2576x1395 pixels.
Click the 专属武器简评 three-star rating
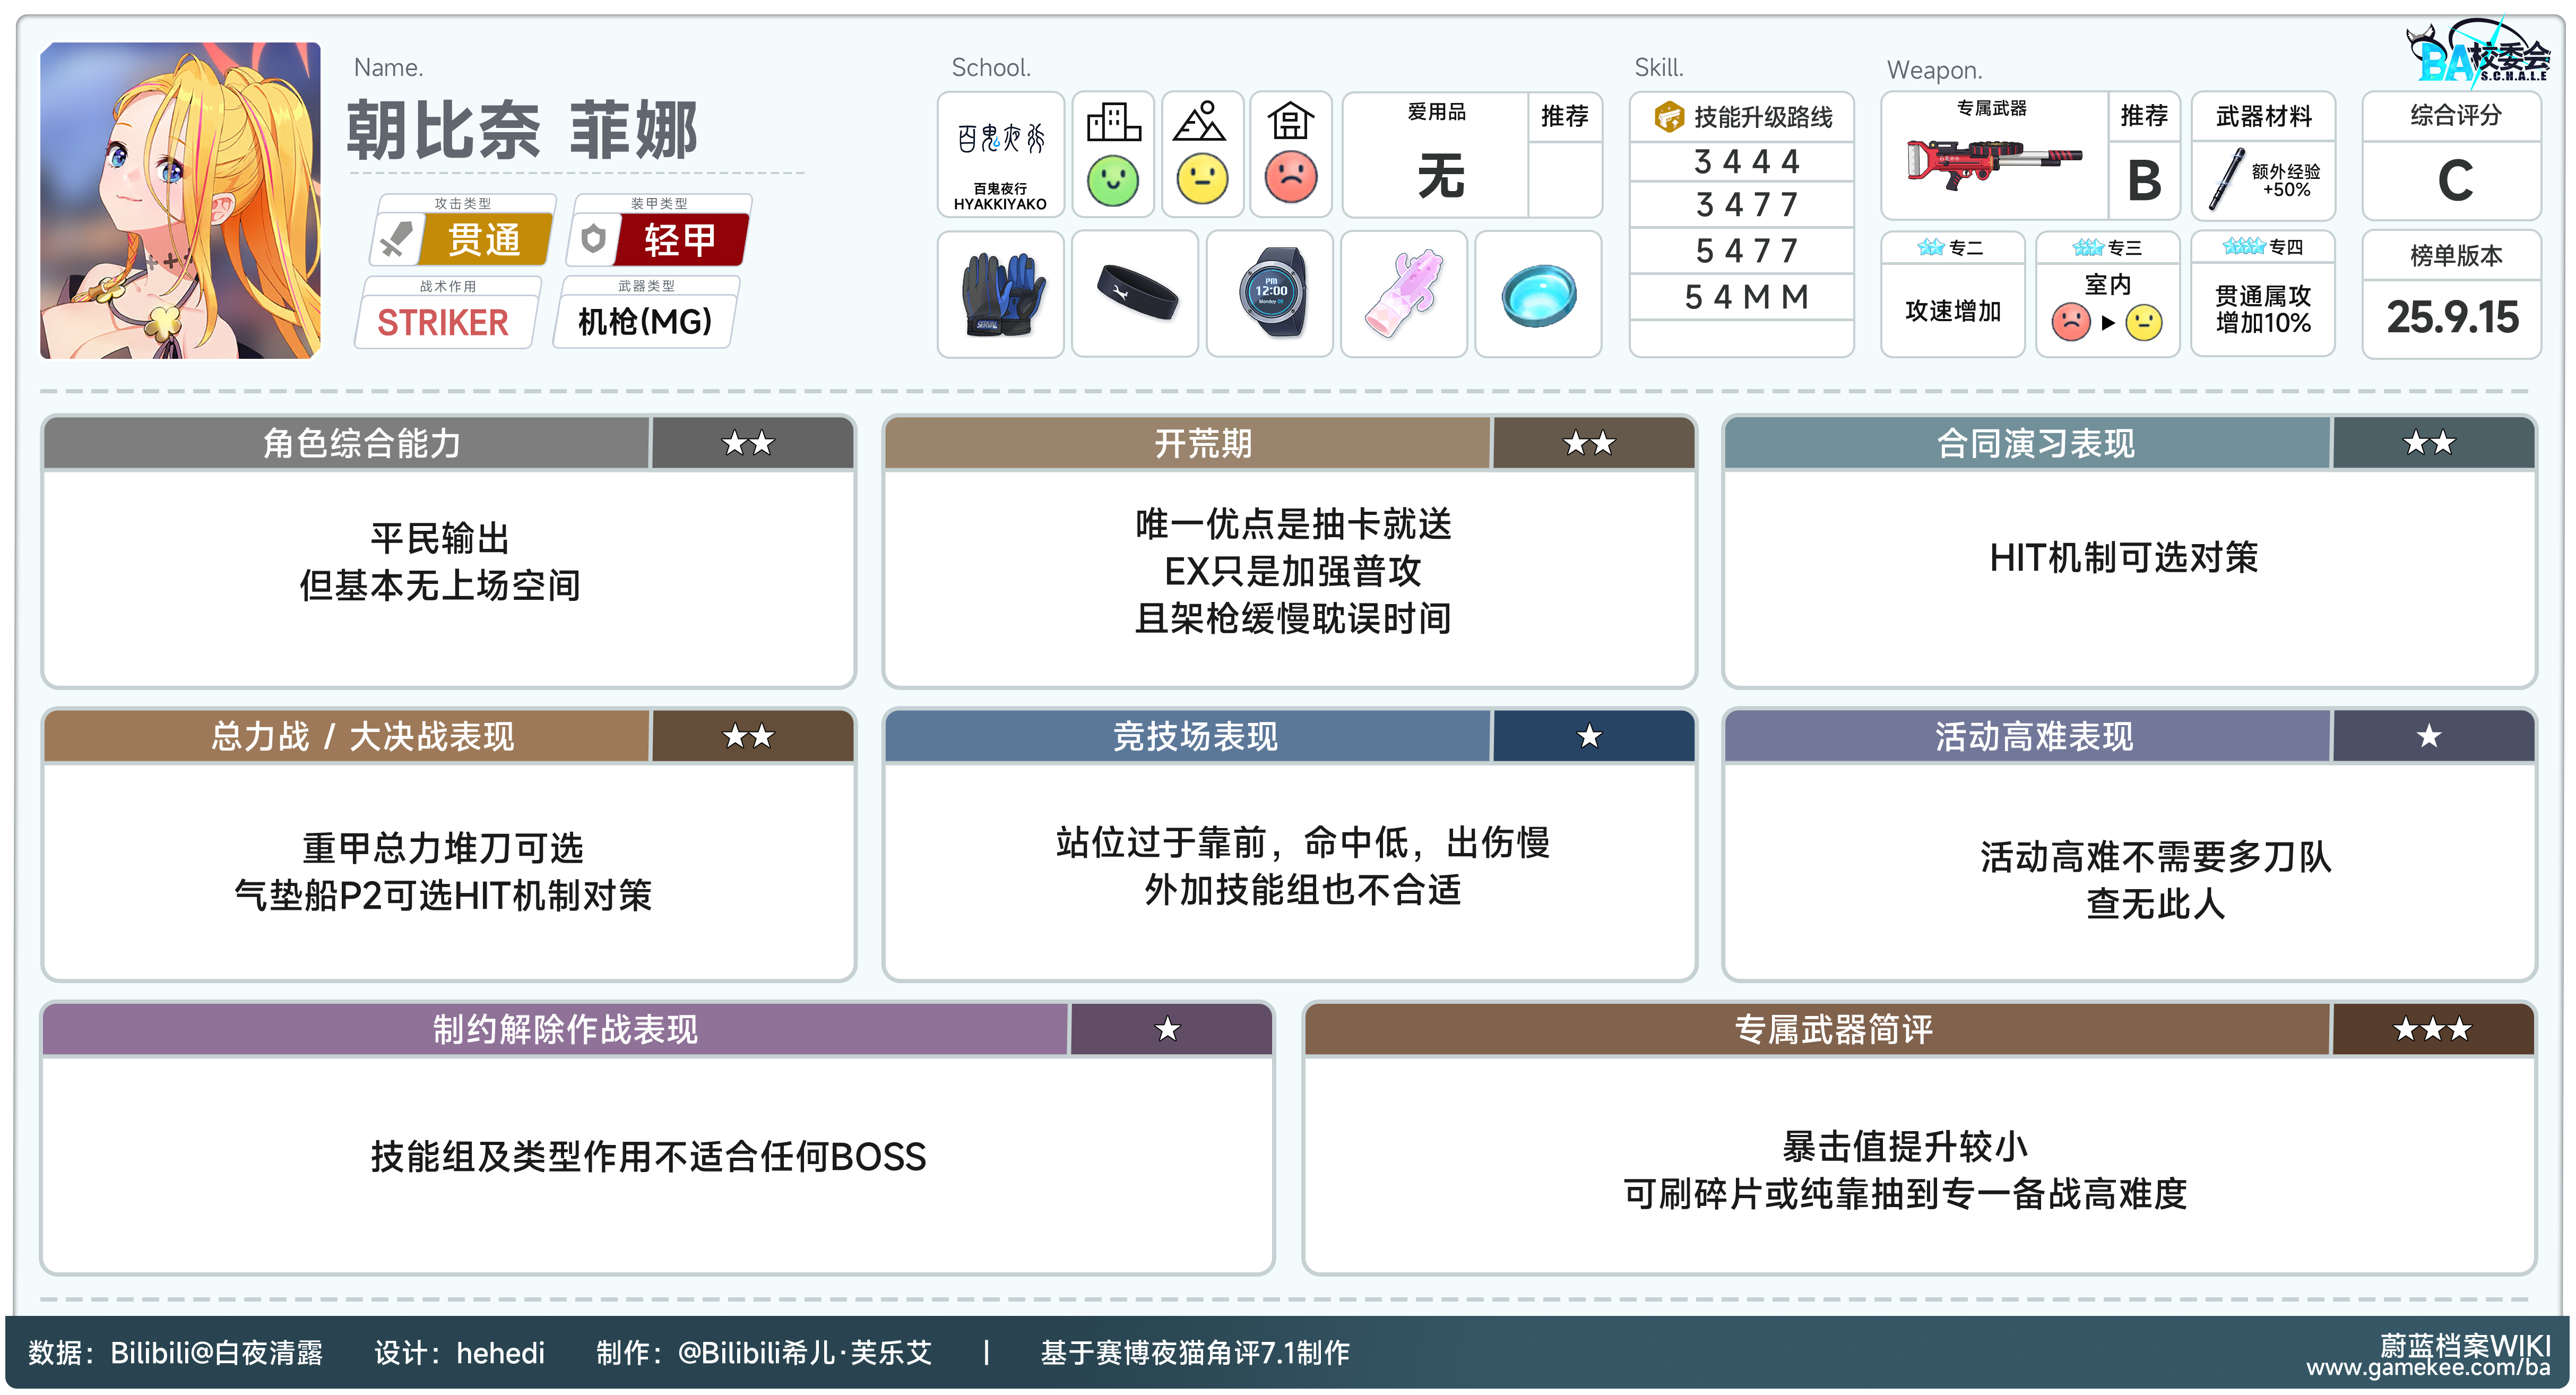tap(2431, 1029)
